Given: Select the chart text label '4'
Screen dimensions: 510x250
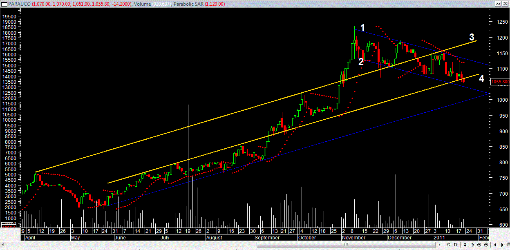Looking at the screenshot, I should pyautogui.click(x=481, y=78).
